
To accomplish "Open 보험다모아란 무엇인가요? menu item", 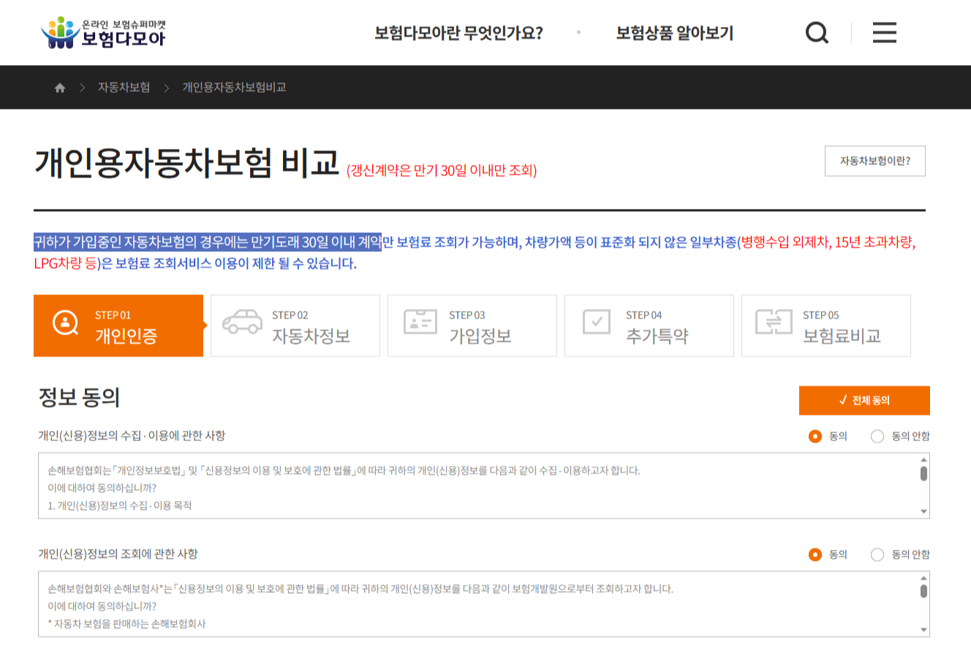I will point(458,32).
